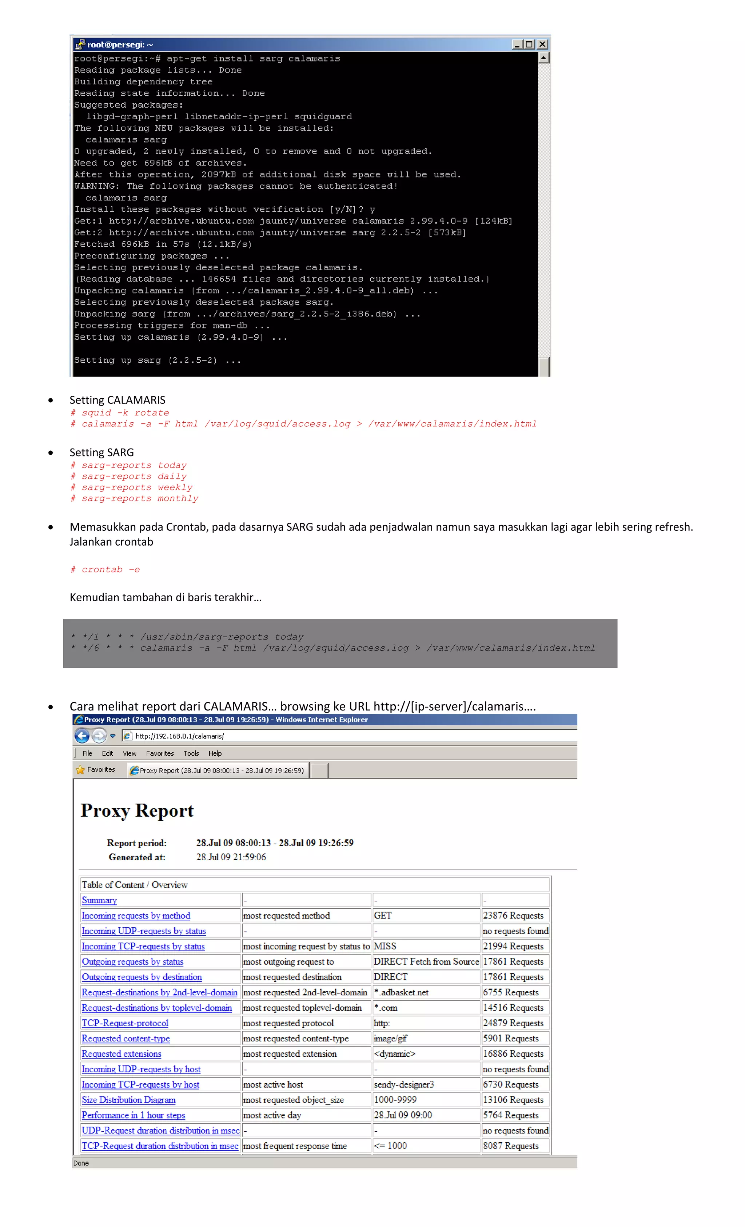Click the Favorites star button
Screen dimensions: 745x1227
pos(95,769)
